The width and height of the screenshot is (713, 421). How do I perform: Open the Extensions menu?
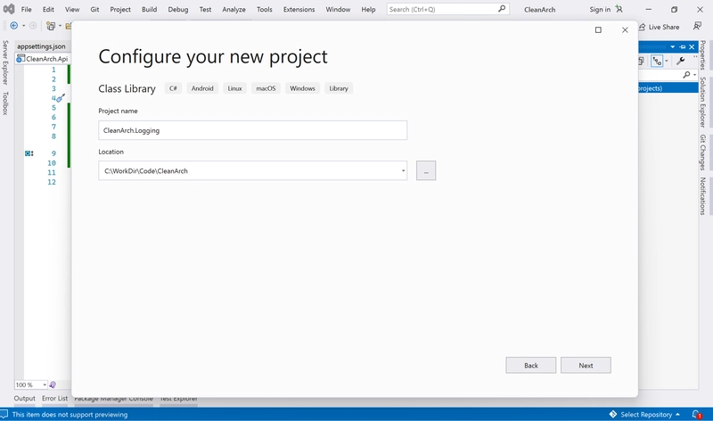[299, 9]
